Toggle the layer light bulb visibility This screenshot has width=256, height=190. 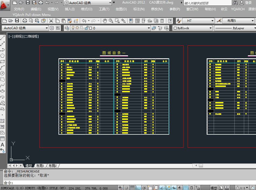(73, 28)
